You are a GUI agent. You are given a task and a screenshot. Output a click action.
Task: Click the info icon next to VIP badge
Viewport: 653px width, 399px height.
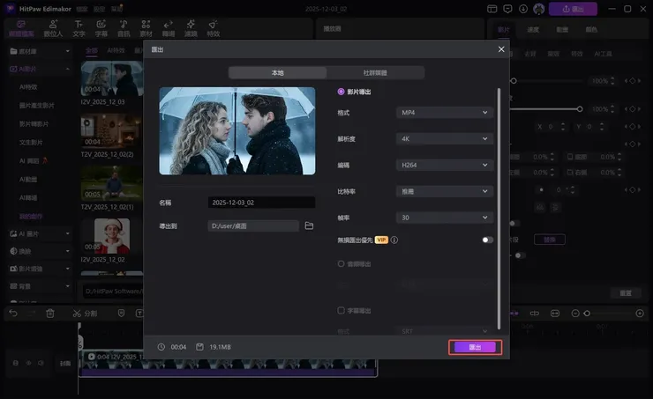394,240
